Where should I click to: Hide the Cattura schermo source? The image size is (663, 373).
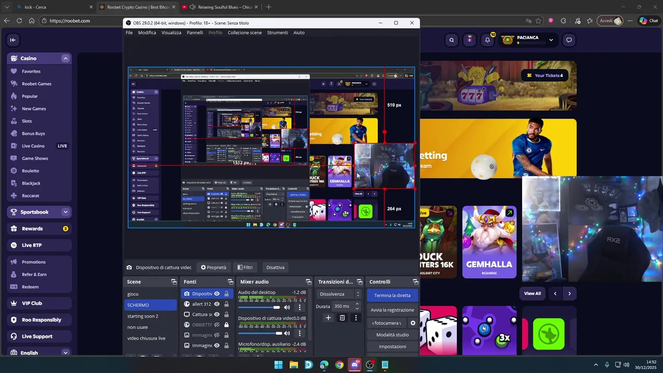[217, 314]
